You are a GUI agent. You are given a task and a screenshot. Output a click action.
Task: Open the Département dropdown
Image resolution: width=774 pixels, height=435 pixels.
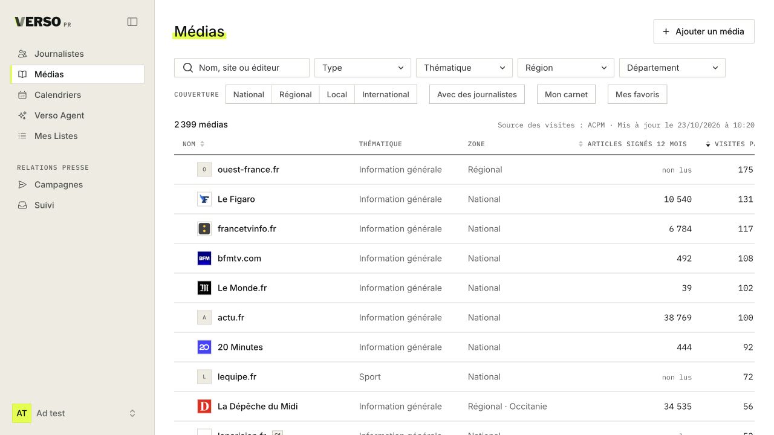coord(672,68)
